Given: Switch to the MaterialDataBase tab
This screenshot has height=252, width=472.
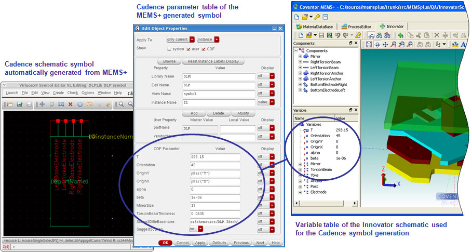Looking at the screenshot, I should 315,26.
